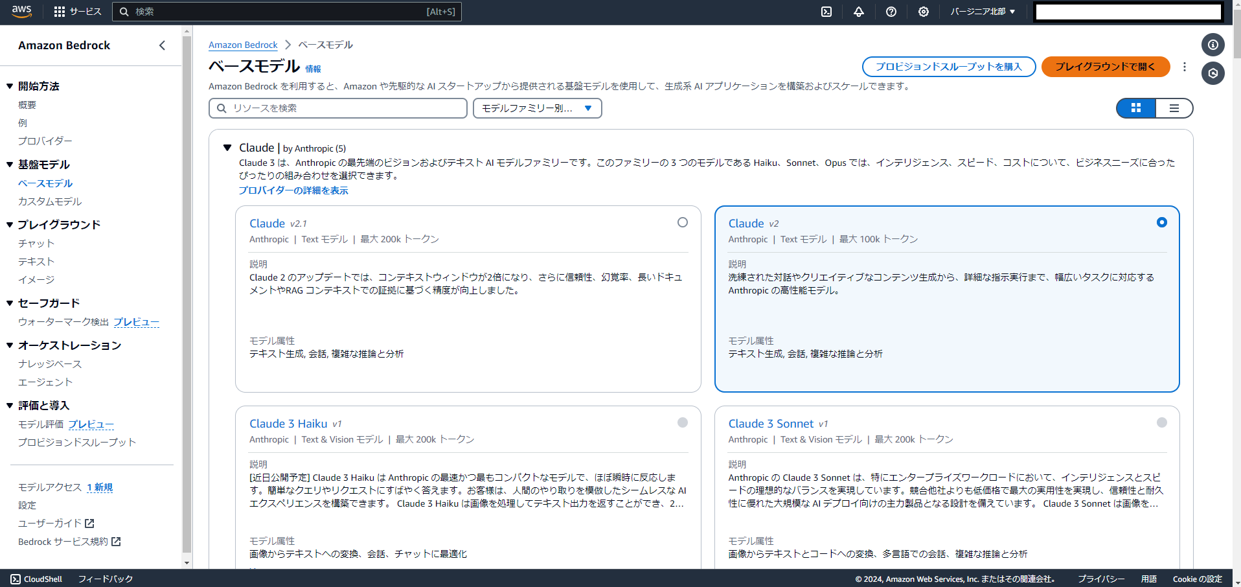Open the three-dot more actions menu

click(1185, 67)
